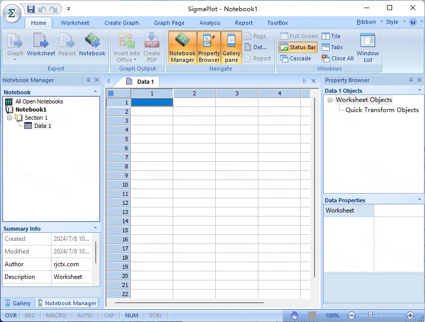Select column 3 header
Viewport: 425px width, 322px height.
[237, 93]
